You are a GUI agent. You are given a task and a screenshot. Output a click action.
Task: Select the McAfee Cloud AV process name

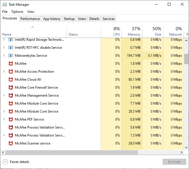click(28, 80)
